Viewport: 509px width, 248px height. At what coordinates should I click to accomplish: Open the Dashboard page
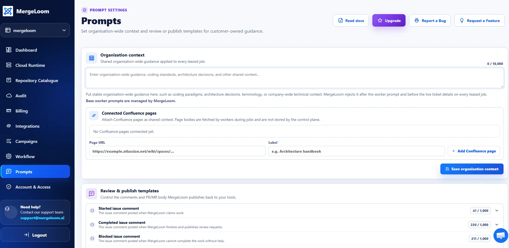click(35, 50)
